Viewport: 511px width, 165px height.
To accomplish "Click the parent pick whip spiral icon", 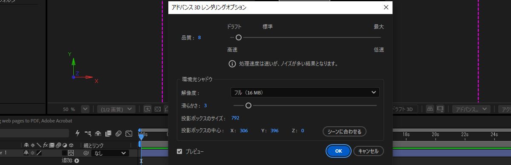I will (x=86, y=153).
